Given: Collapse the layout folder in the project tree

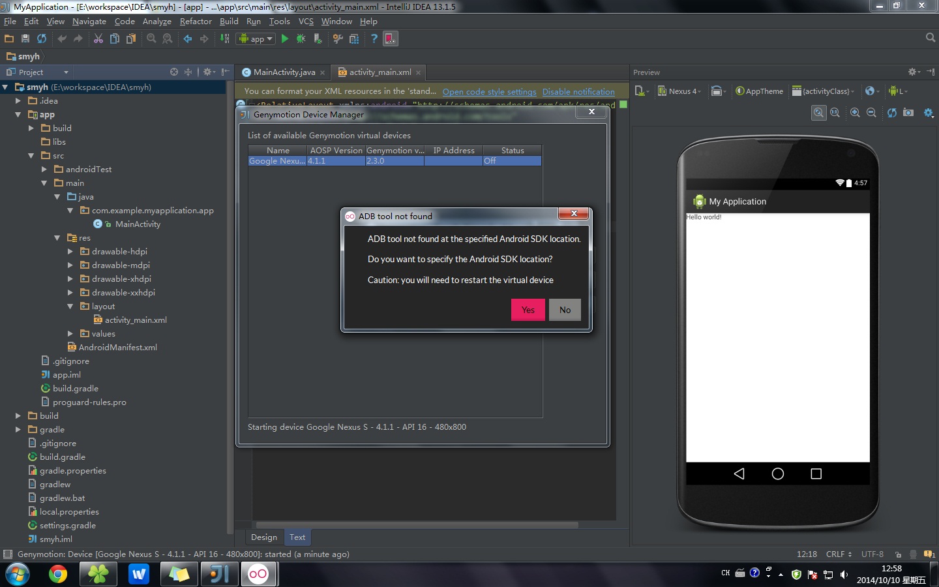Looking at the screenshot, I should pyautogui.click(x=70, y=306).
